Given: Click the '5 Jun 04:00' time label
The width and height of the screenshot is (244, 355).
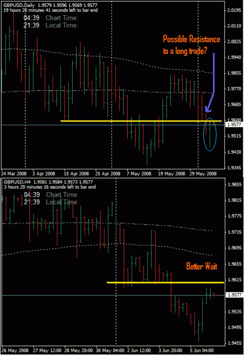Looking at the screenshot, I should point(201,350).
